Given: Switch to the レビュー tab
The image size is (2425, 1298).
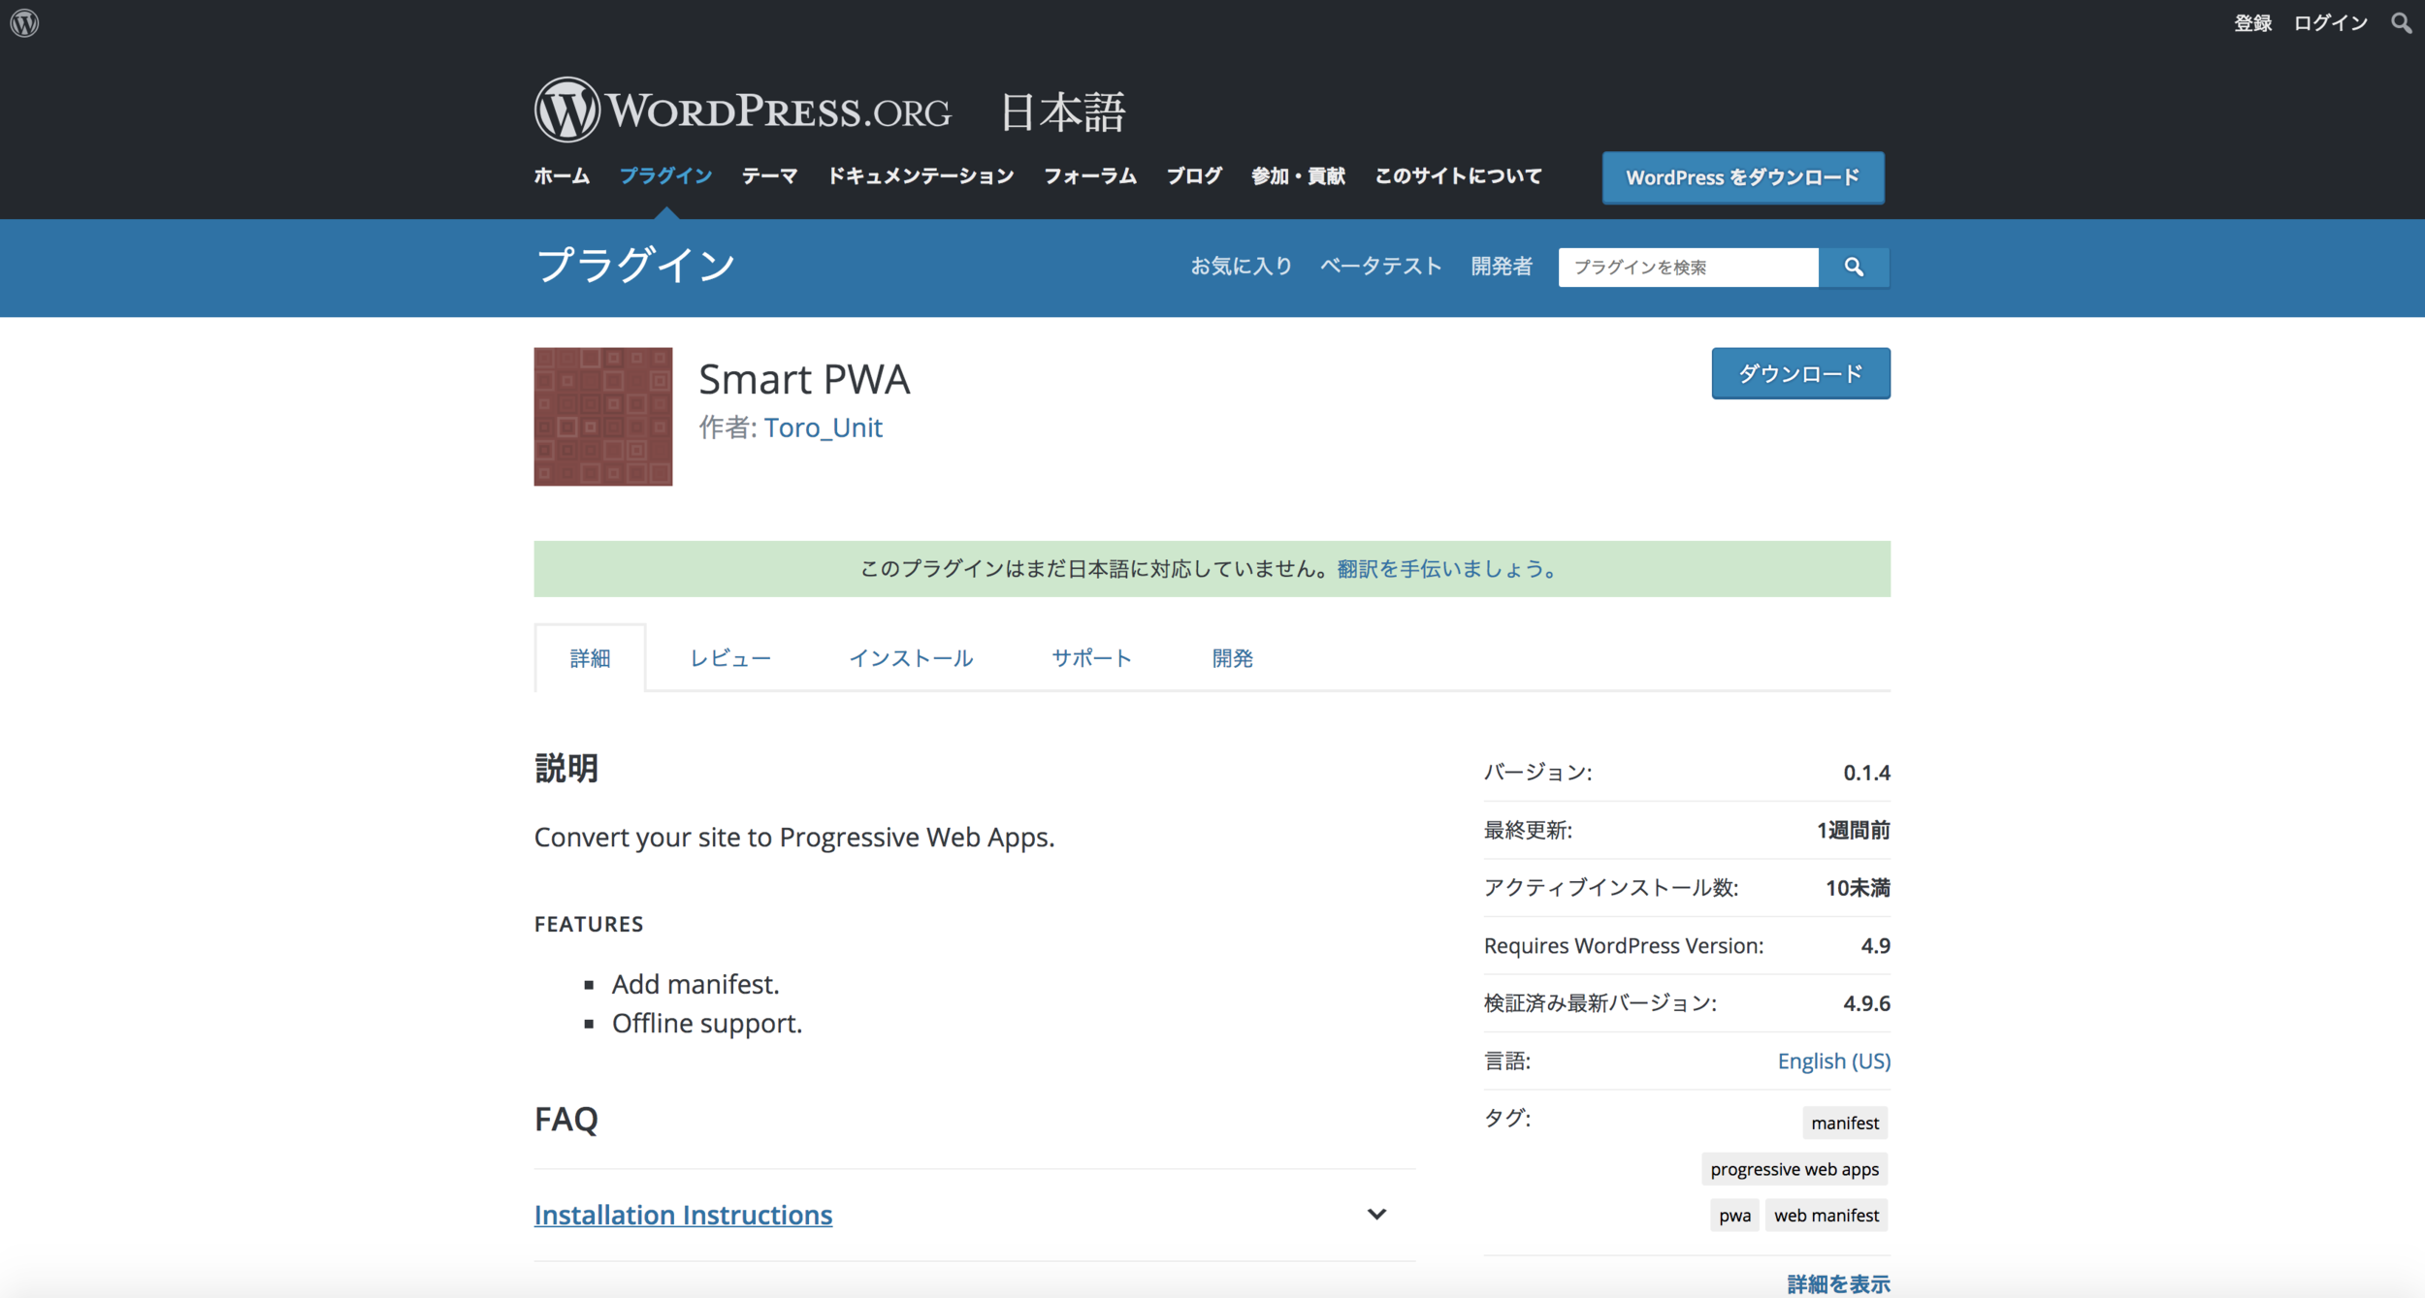Looking at the screenshot, I should [729, 658].
